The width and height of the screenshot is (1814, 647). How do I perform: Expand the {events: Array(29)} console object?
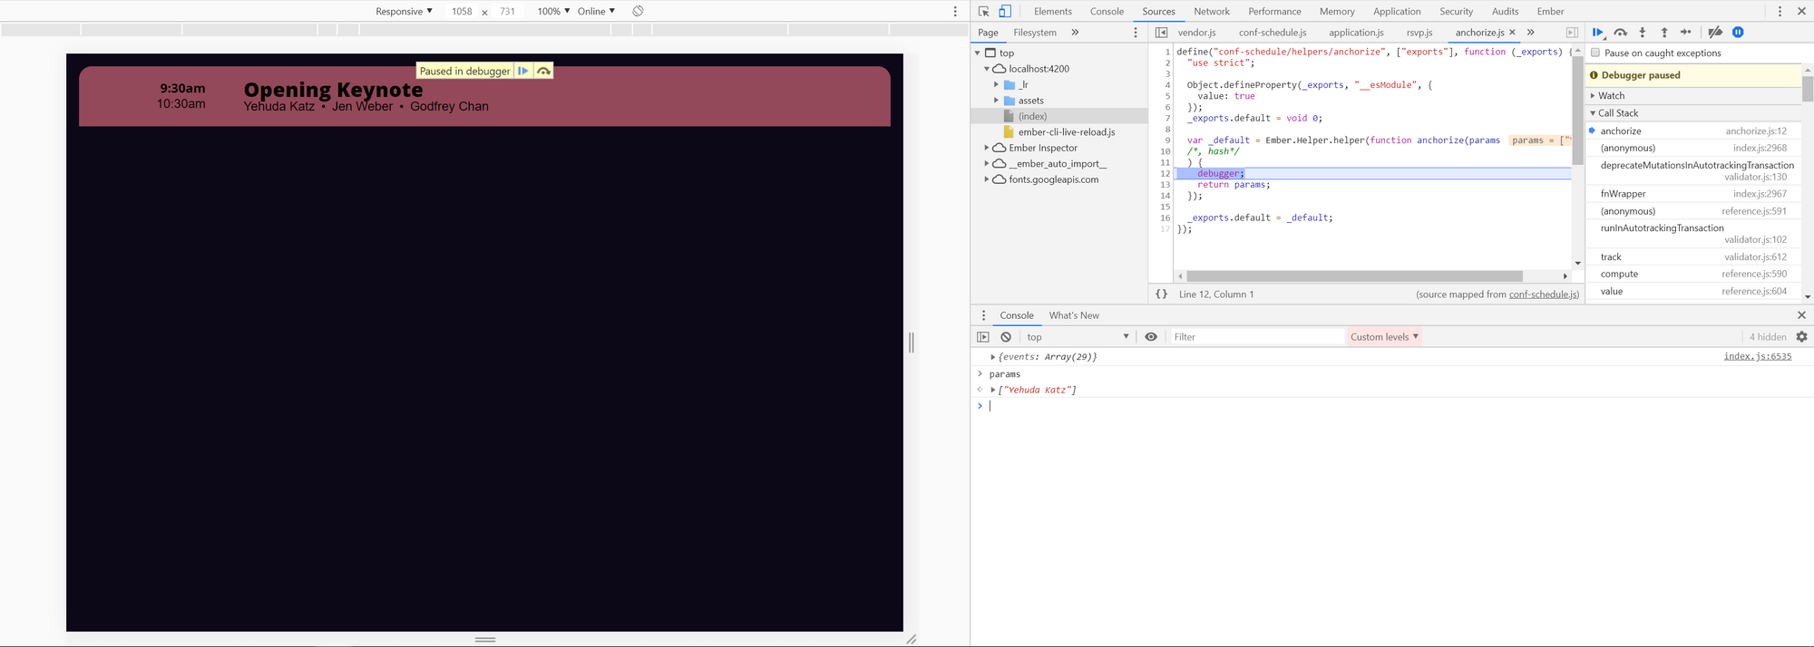click(993, 357)
